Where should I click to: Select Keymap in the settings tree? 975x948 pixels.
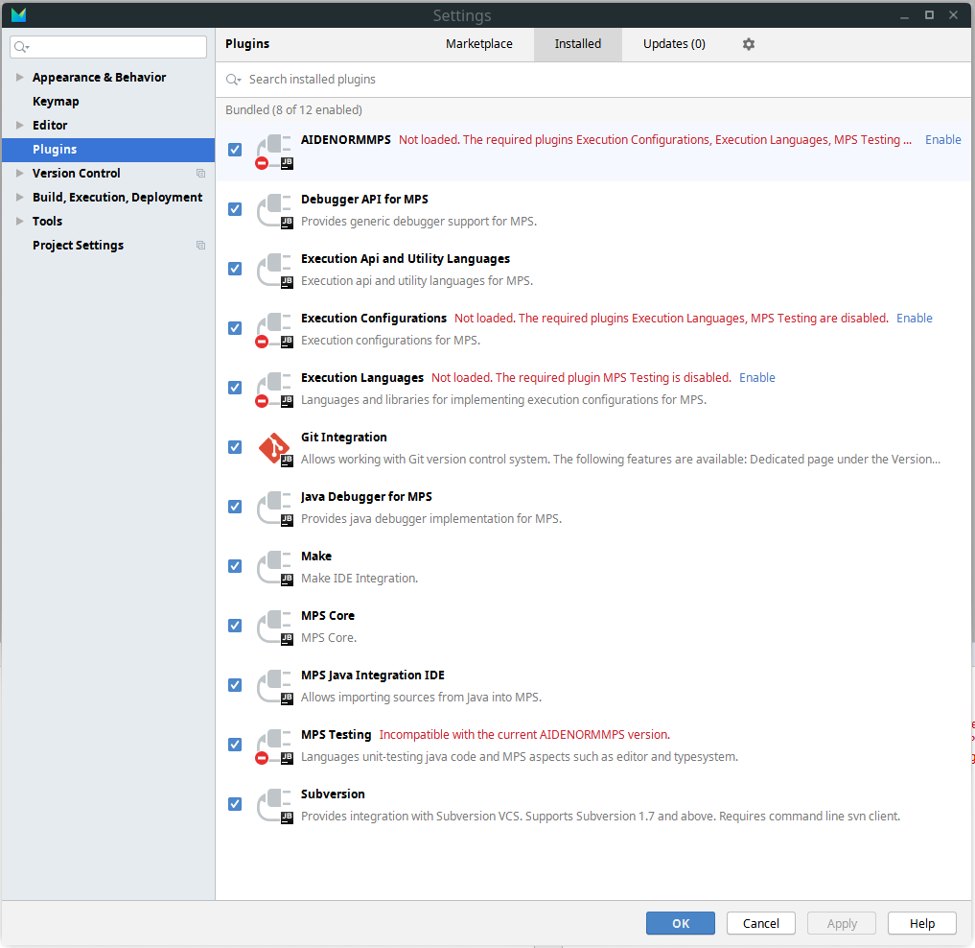click(56, 102)
